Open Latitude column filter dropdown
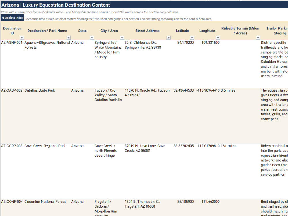Screen dimensions: 288x216 click(x=192, y=38)
